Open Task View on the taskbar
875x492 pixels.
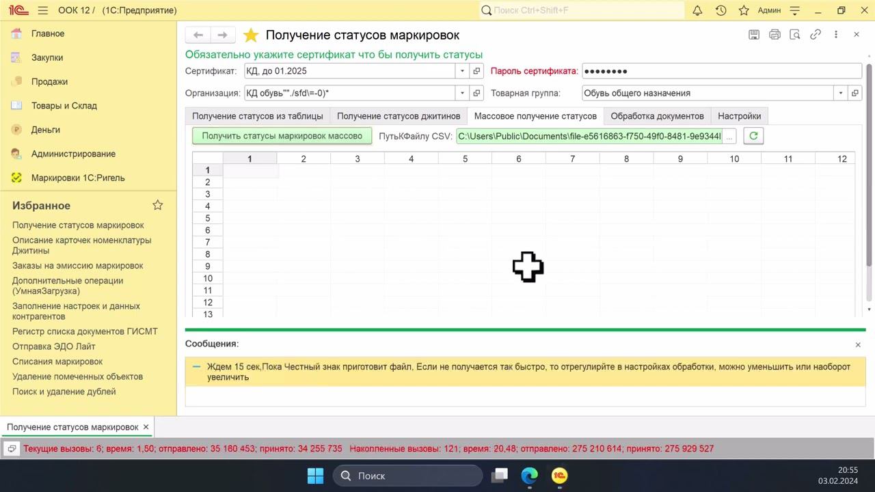coord(500,476)
